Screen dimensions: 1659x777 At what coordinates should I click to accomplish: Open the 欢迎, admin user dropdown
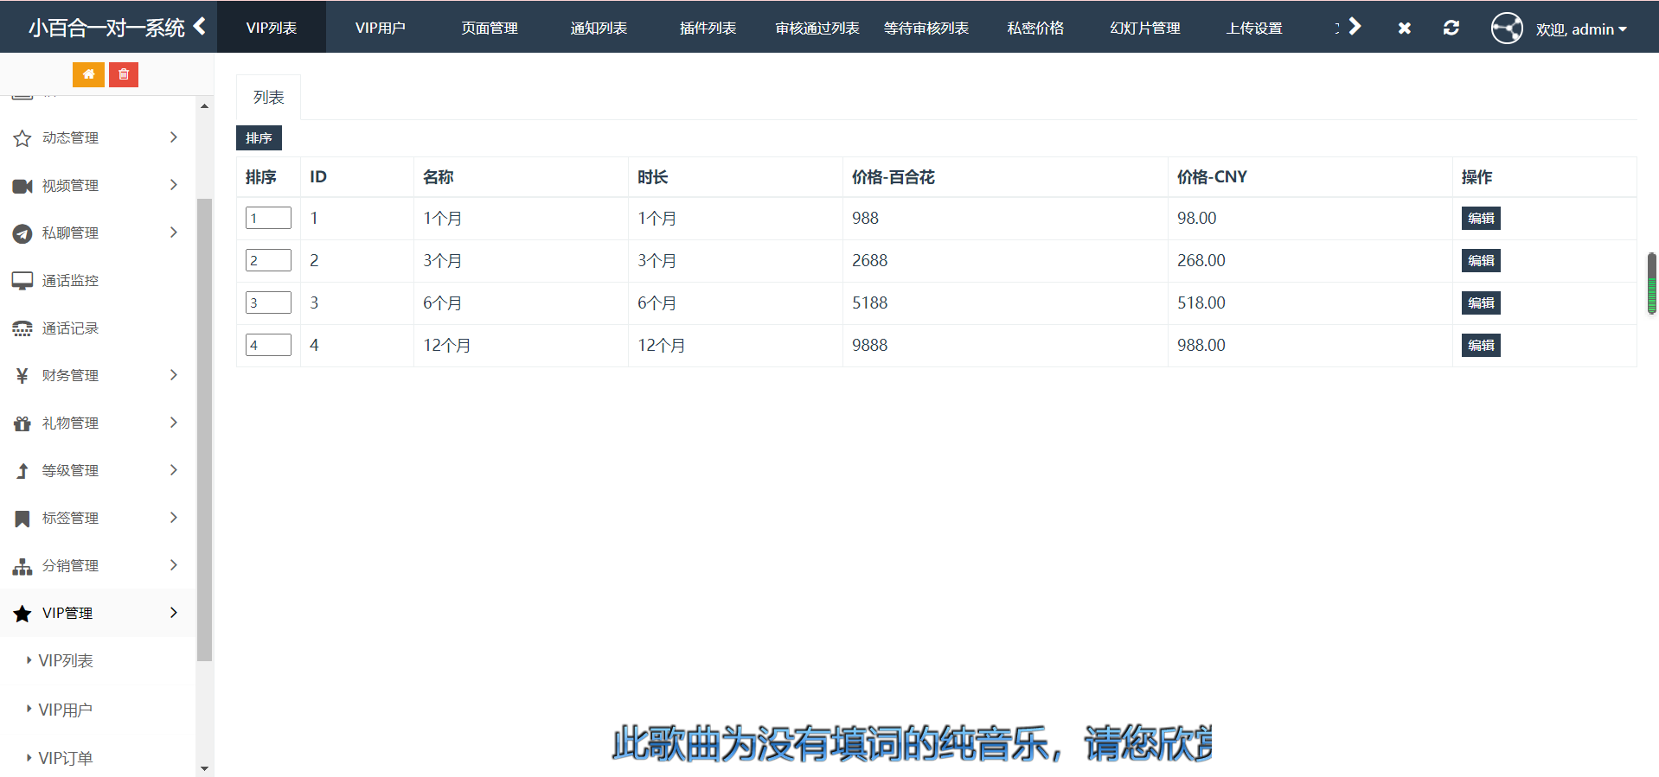click(x=1581, y=29)
